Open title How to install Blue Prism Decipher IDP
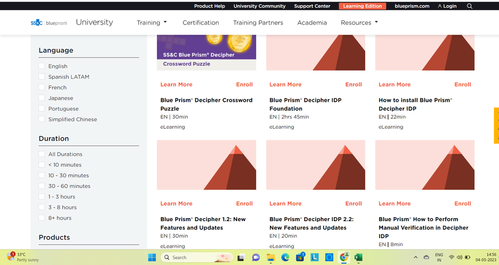Viewport: 499px width, 265px height. (x=415, y=104)
